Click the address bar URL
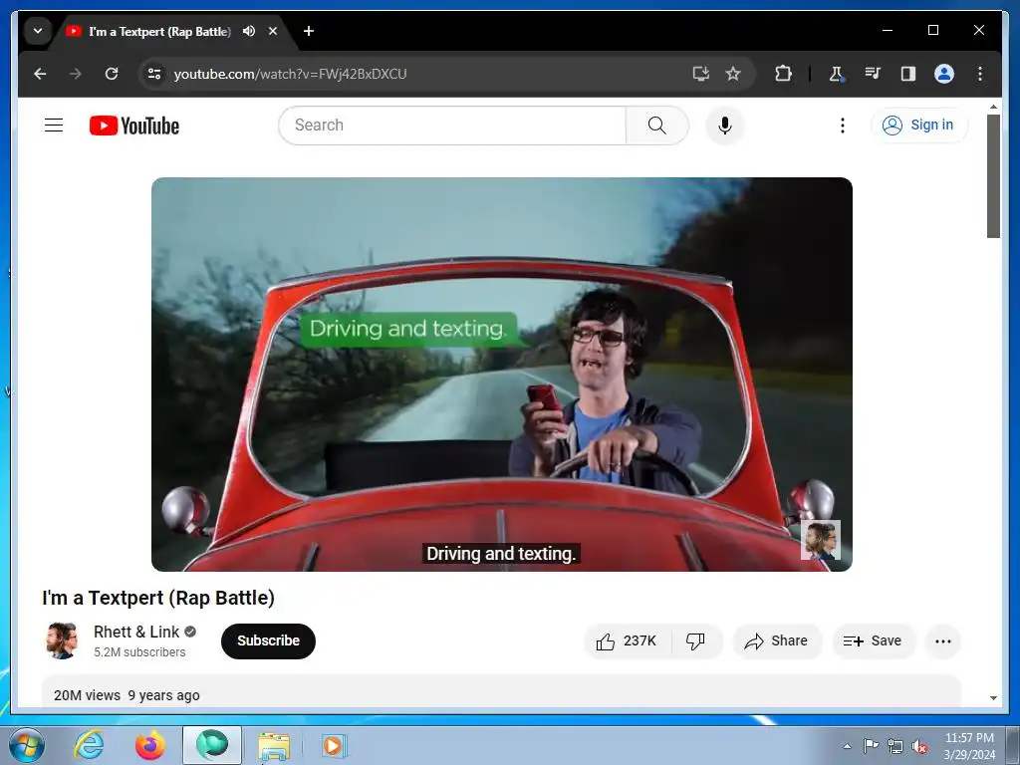 point(290,74)
